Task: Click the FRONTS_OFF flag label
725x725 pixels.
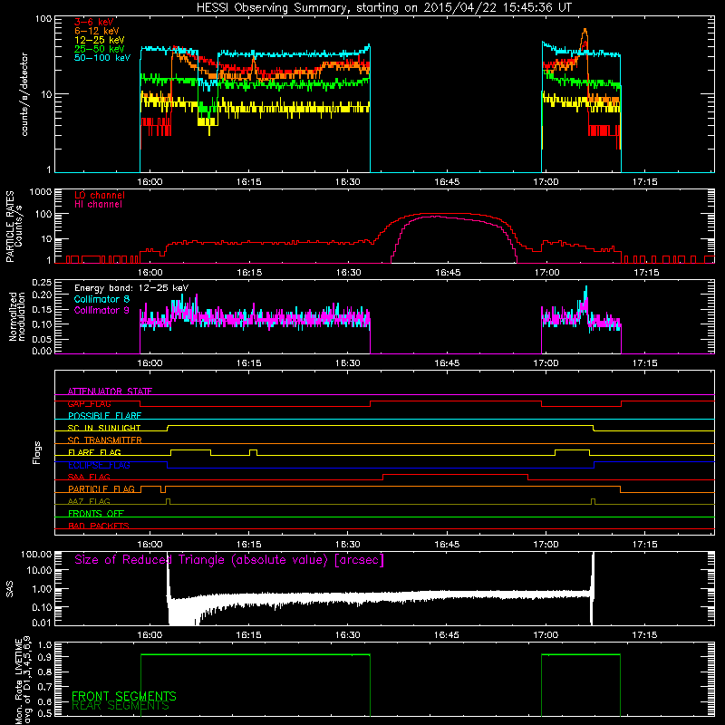Action: point(96,513)
